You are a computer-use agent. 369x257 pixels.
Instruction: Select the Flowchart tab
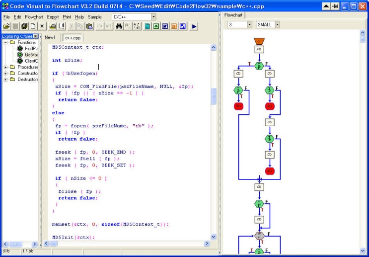pyautogui.click(x=233, y=15)
